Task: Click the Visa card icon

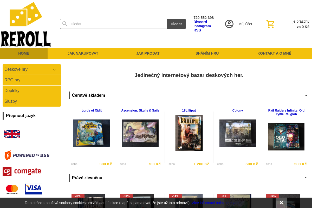Action: click(x=33, y=189)
